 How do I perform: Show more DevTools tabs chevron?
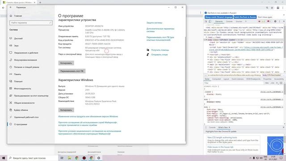[246, 21]
